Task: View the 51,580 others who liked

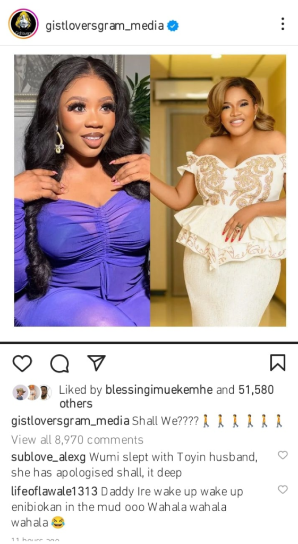Action: pyautogui.click(x=166, y=396)
